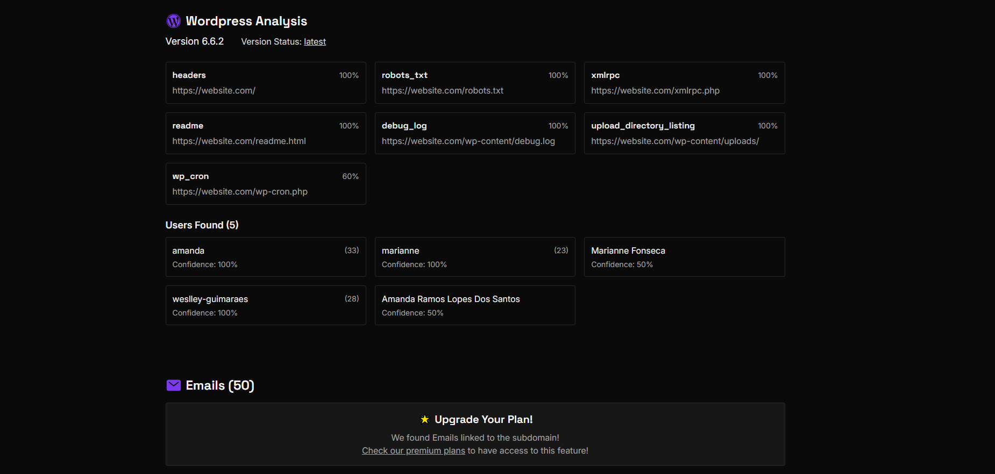Click the https://website.com/ headers URL
Image resolution: width=995 pixels, height=474 pixels.
[x=214, y=91]
